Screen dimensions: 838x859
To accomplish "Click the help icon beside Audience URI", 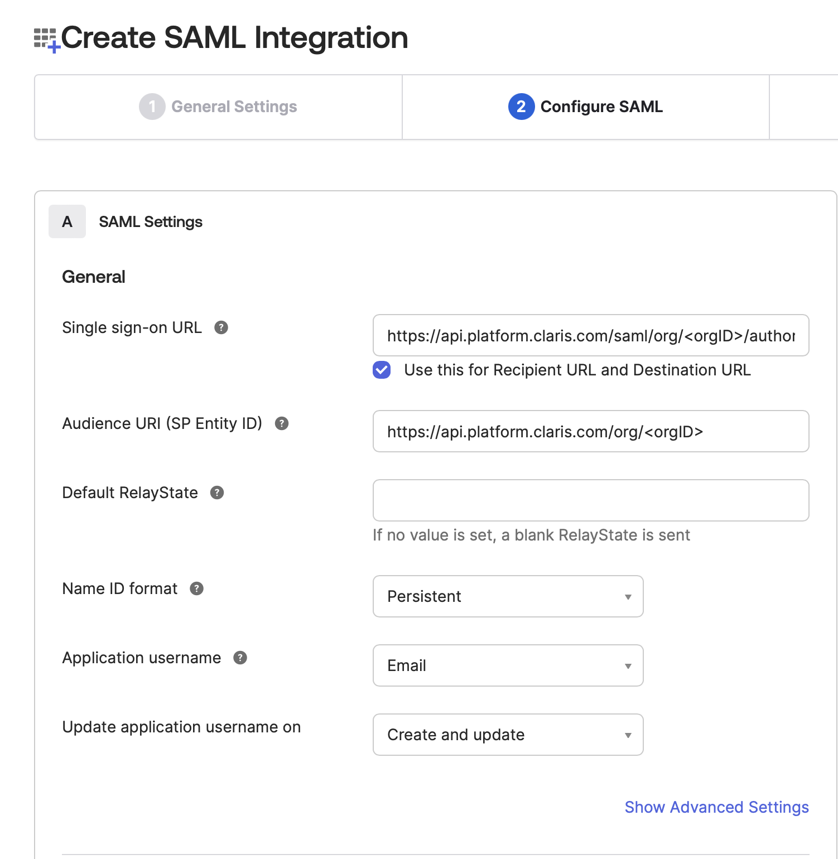I will [x=282, y=424].
